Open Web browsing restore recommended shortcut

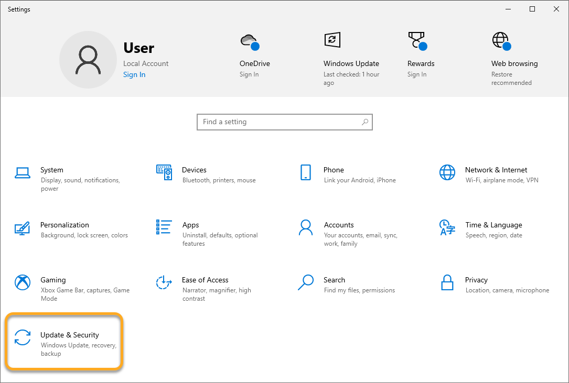pyautogui.click(x=501, y=41)
